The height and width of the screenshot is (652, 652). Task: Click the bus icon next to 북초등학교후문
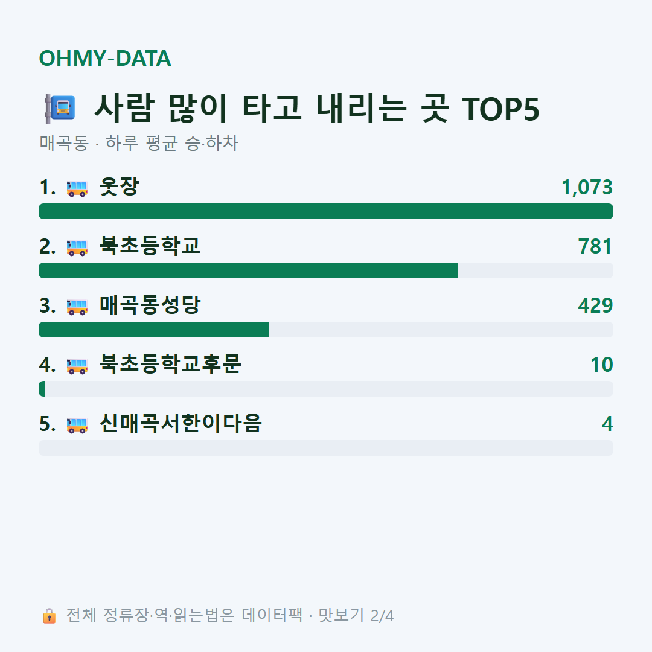click(77, 365)
